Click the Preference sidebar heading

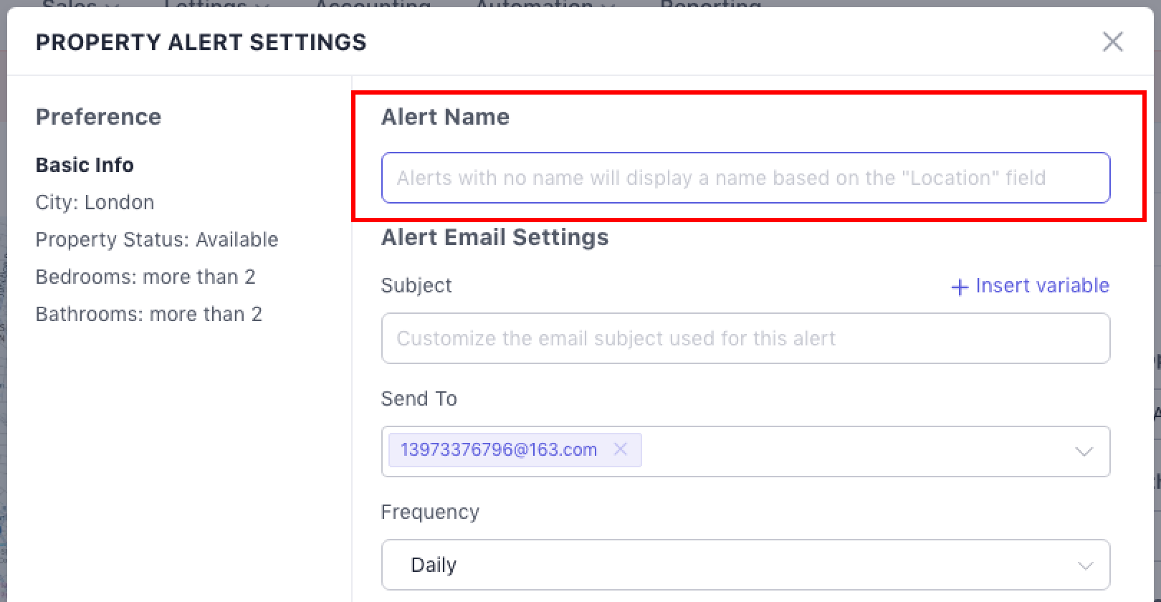click(98, 117)
